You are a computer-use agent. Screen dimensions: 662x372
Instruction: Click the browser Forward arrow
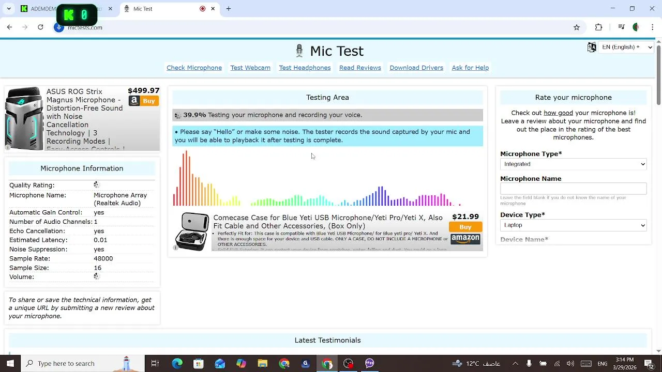tap(25, 27)
